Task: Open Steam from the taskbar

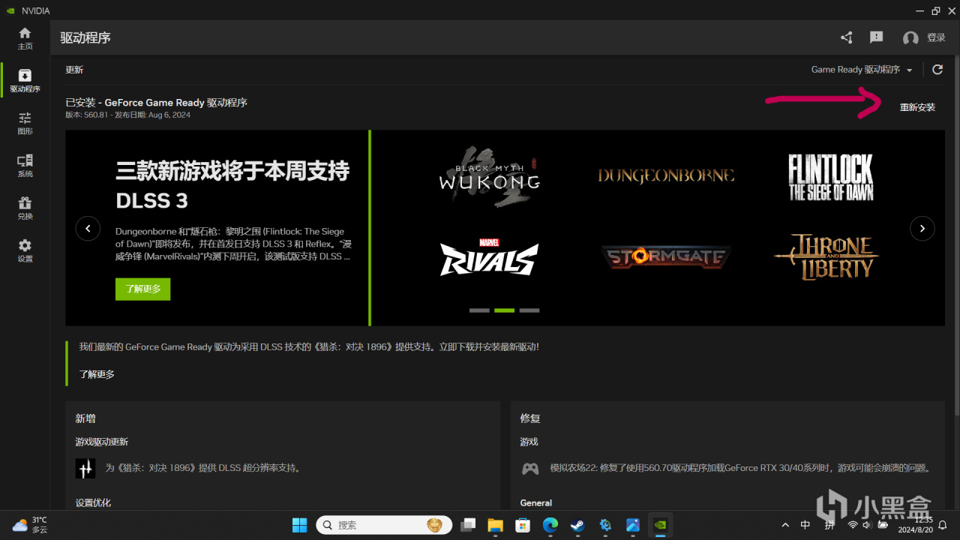Action: (577, 525)
